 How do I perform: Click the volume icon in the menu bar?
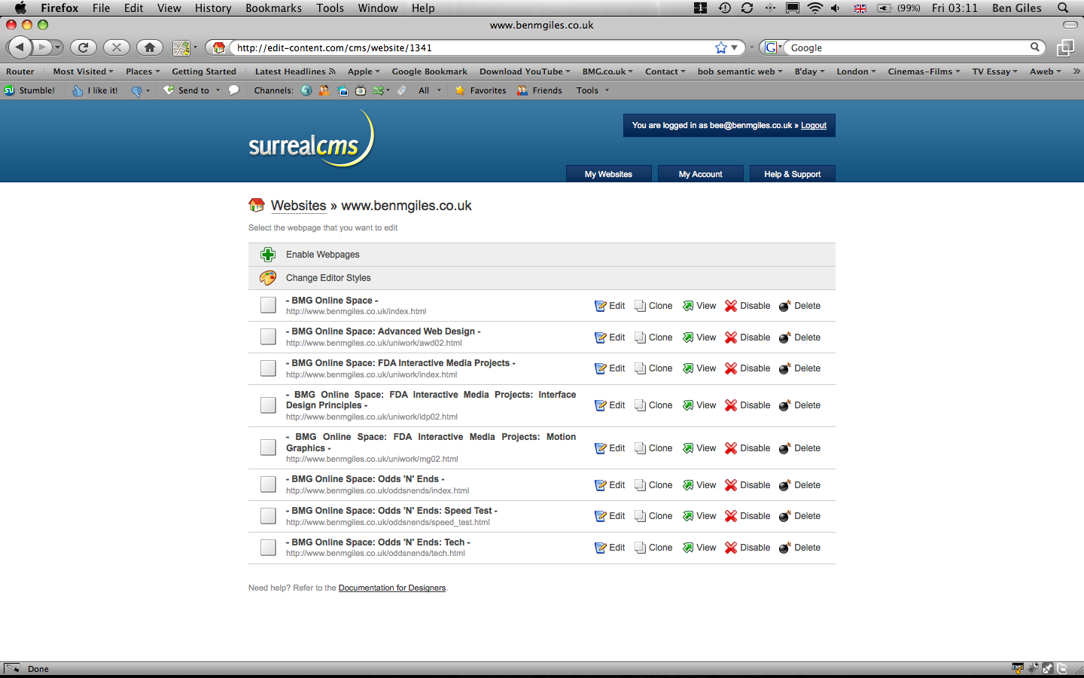[836, 8]
